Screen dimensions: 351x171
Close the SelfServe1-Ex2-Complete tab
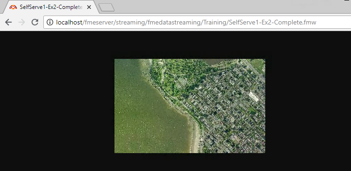click(x=89, y=7)
